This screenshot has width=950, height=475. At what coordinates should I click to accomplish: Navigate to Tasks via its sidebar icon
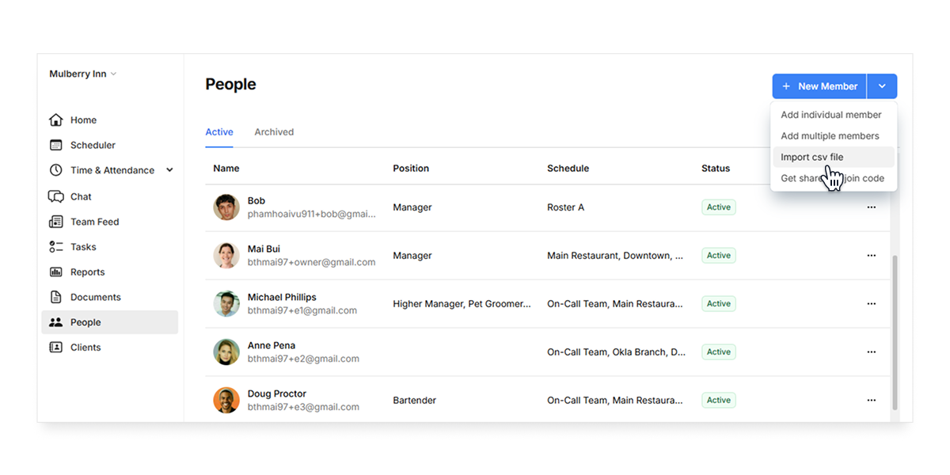(55, 246)
